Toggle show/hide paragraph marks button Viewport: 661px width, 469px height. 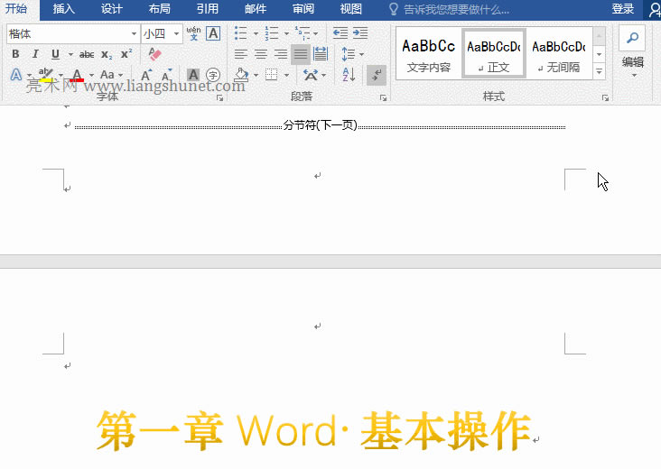pyautogui.click(x=377, y=75)
